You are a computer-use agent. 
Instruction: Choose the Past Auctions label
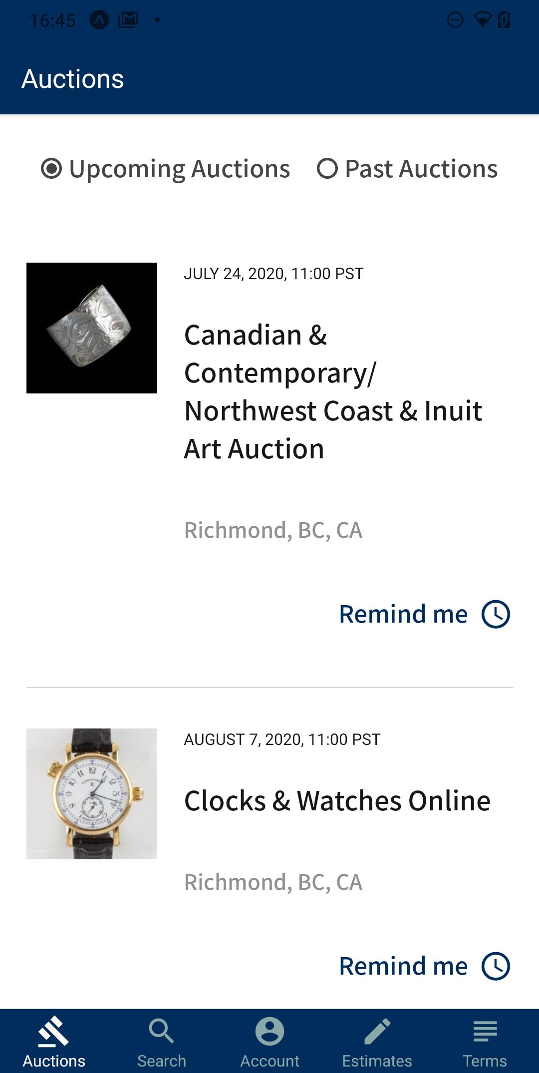(421, 169)
